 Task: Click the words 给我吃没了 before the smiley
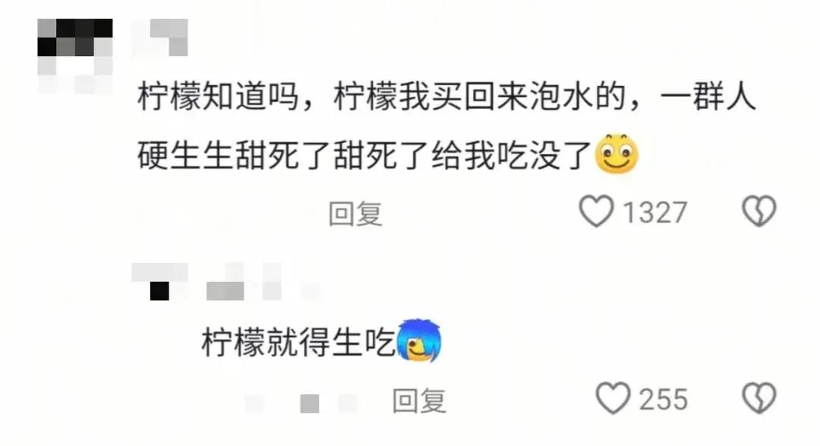512,156
